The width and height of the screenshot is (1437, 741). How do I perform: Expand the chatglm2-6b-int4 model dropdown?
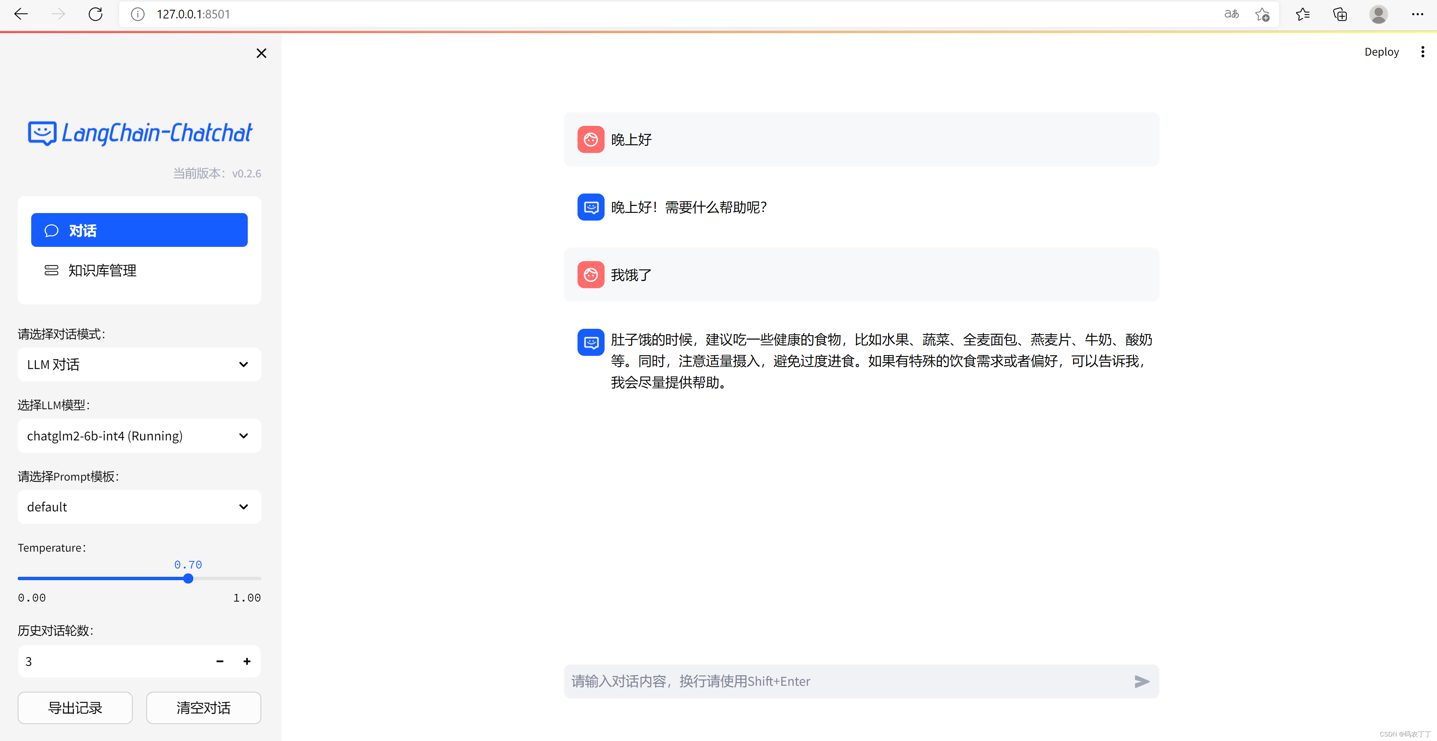point(139,436)
